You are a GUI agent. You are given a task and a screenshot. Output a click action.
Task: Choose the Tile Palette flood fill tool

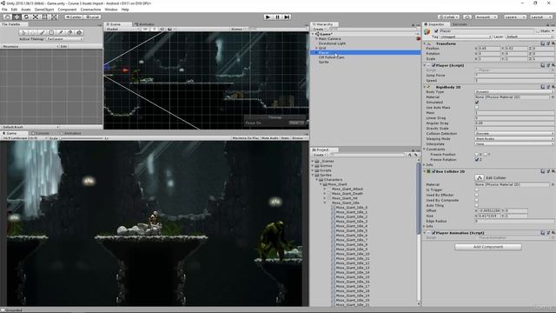79,32
